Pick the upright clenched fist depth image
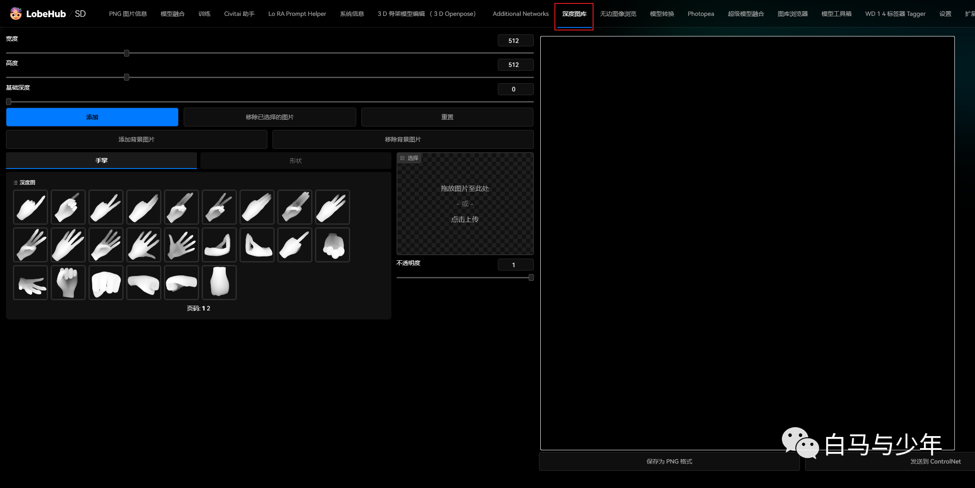Image resolution: width=975 pixels, height=488 pixels. pyautogui.click(x=68, y=283)
